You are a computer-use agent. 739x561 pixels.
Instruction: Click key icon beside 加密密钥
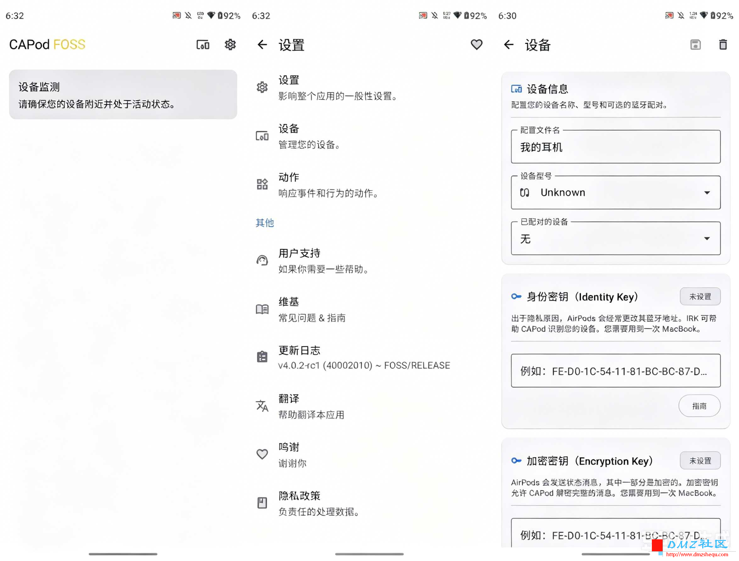pos(516,461)
